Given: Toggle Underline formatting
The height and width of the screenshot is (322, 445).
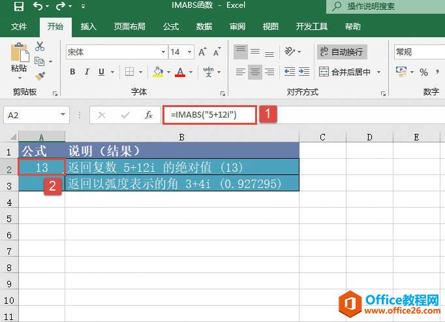Looking at the screenshot, I should (101, 72).
